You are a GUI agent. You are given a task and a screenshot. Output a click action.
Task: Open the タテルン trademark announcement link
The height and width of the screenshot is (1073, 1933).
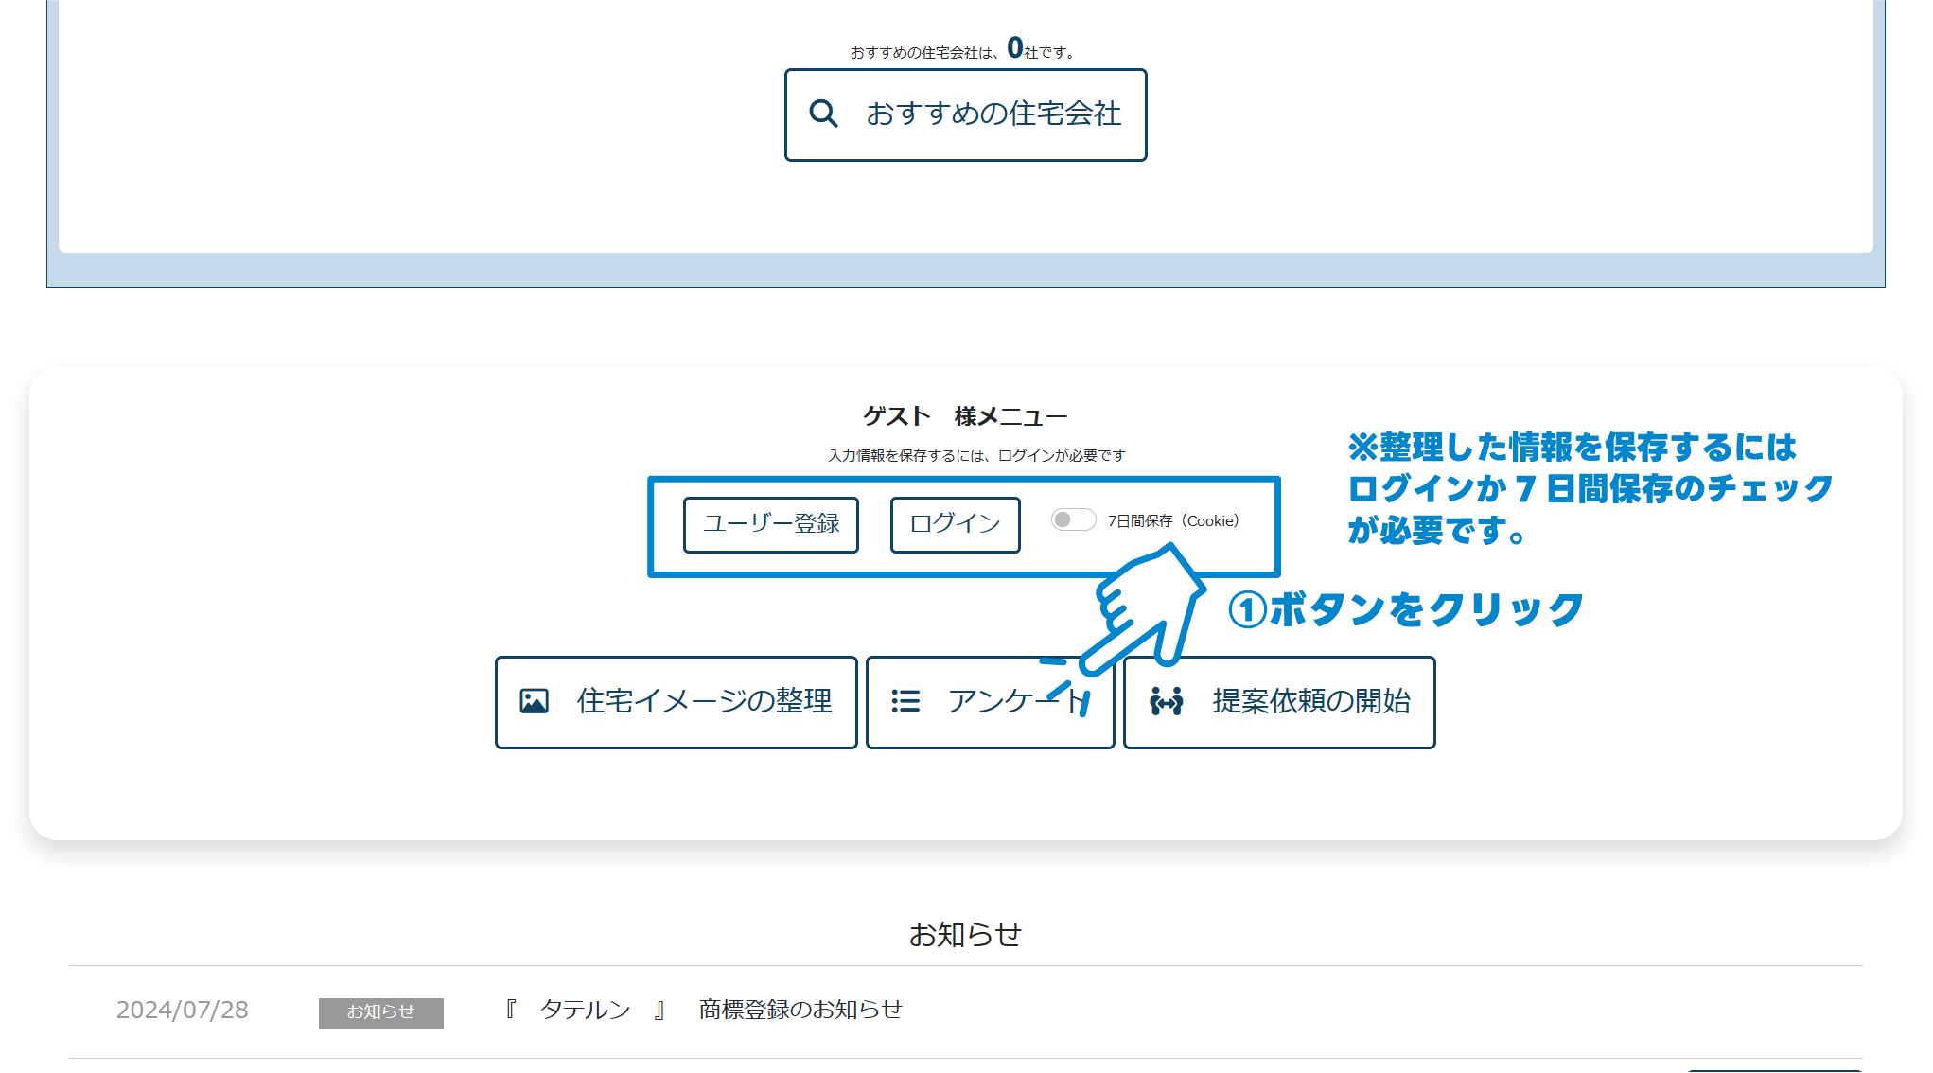[x=704, y=1009]
